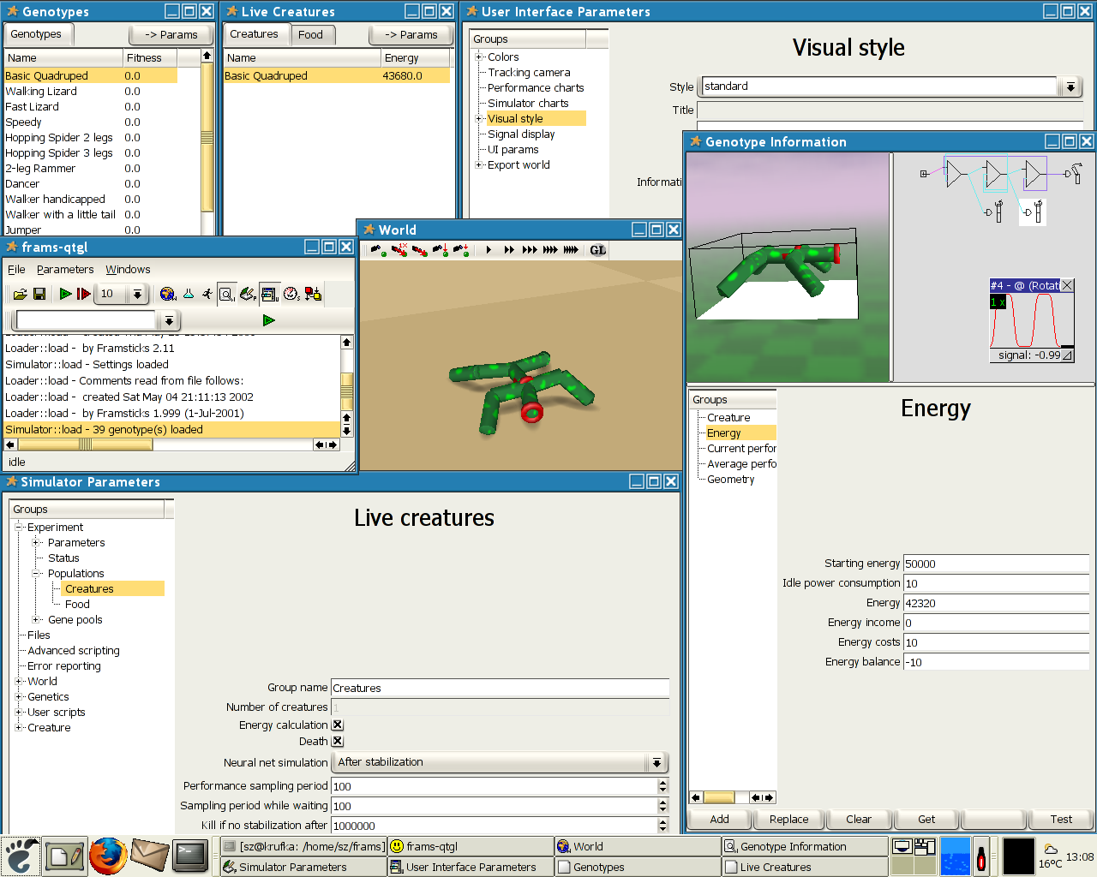Image resolution: width=1097 pixels, height=877 pixels.
Task: Click the open file folder icon
Action: 21,294
